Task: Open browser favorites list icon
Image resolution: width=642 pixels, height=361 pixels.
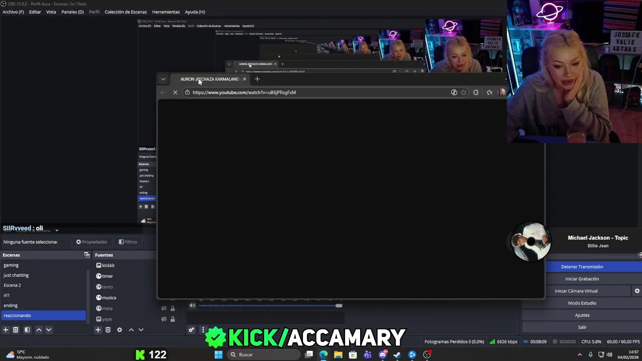Action: click(490, 92)
